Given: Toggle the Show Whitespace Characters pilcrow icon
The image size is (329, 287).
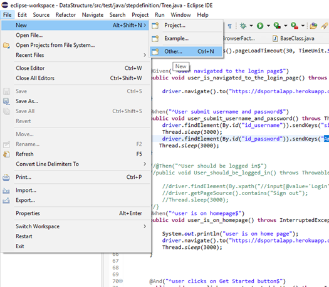Looking at the screenshot, I should 230,26.
